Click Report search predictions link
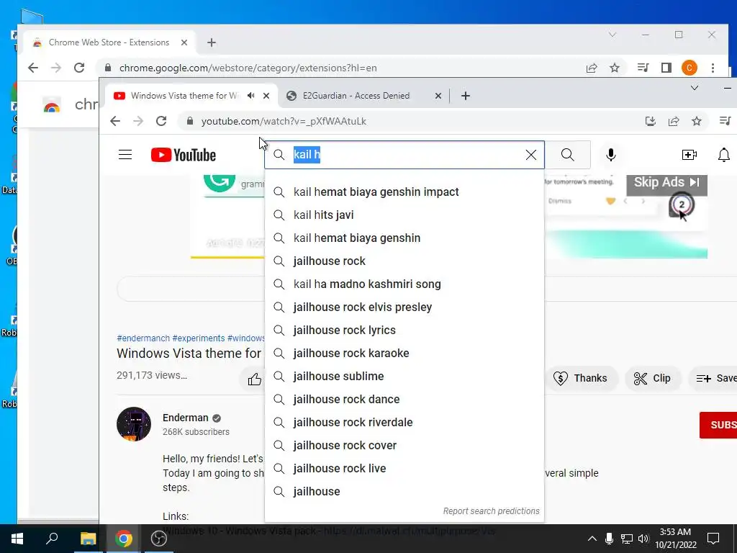The width and height of the screenshot is (737, 553). (491, 511)
